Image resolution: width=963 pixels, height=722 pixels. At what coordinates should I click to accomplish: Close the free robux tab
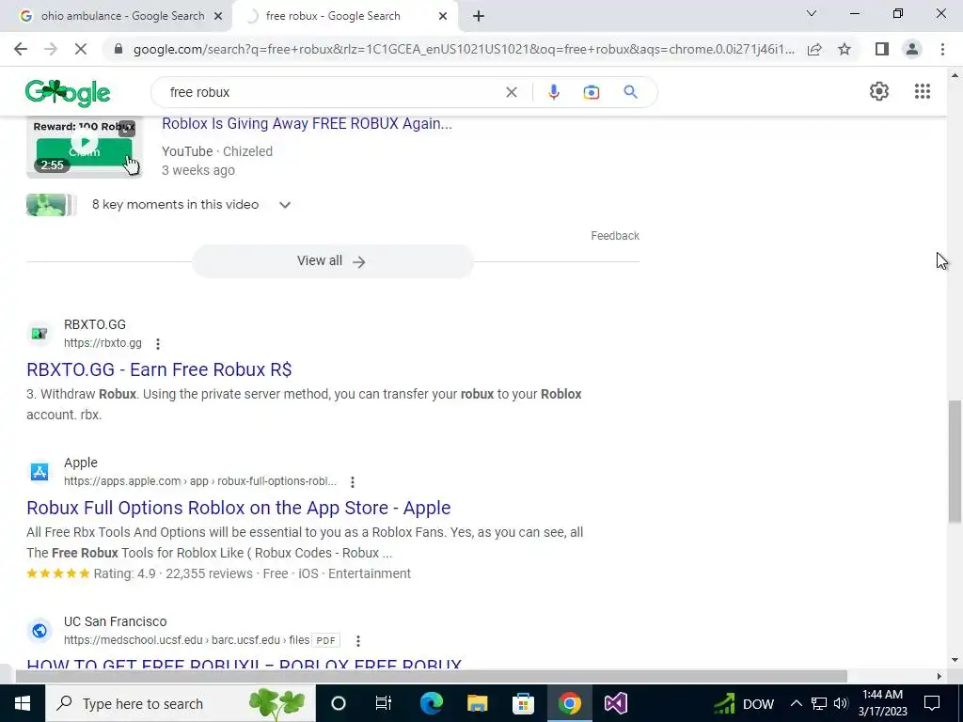(443, 16)
